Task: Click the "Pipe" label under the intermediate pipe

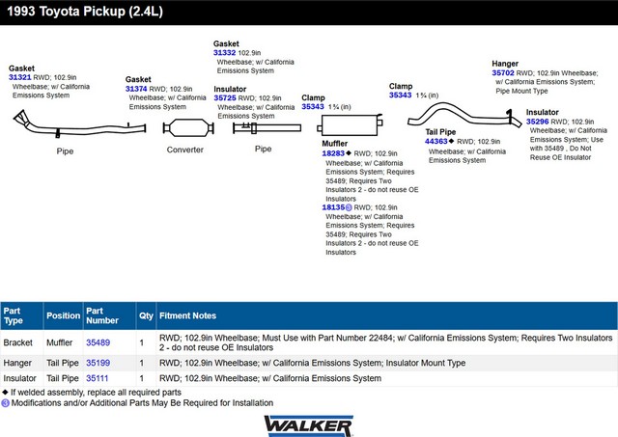Action: (264, 149)
